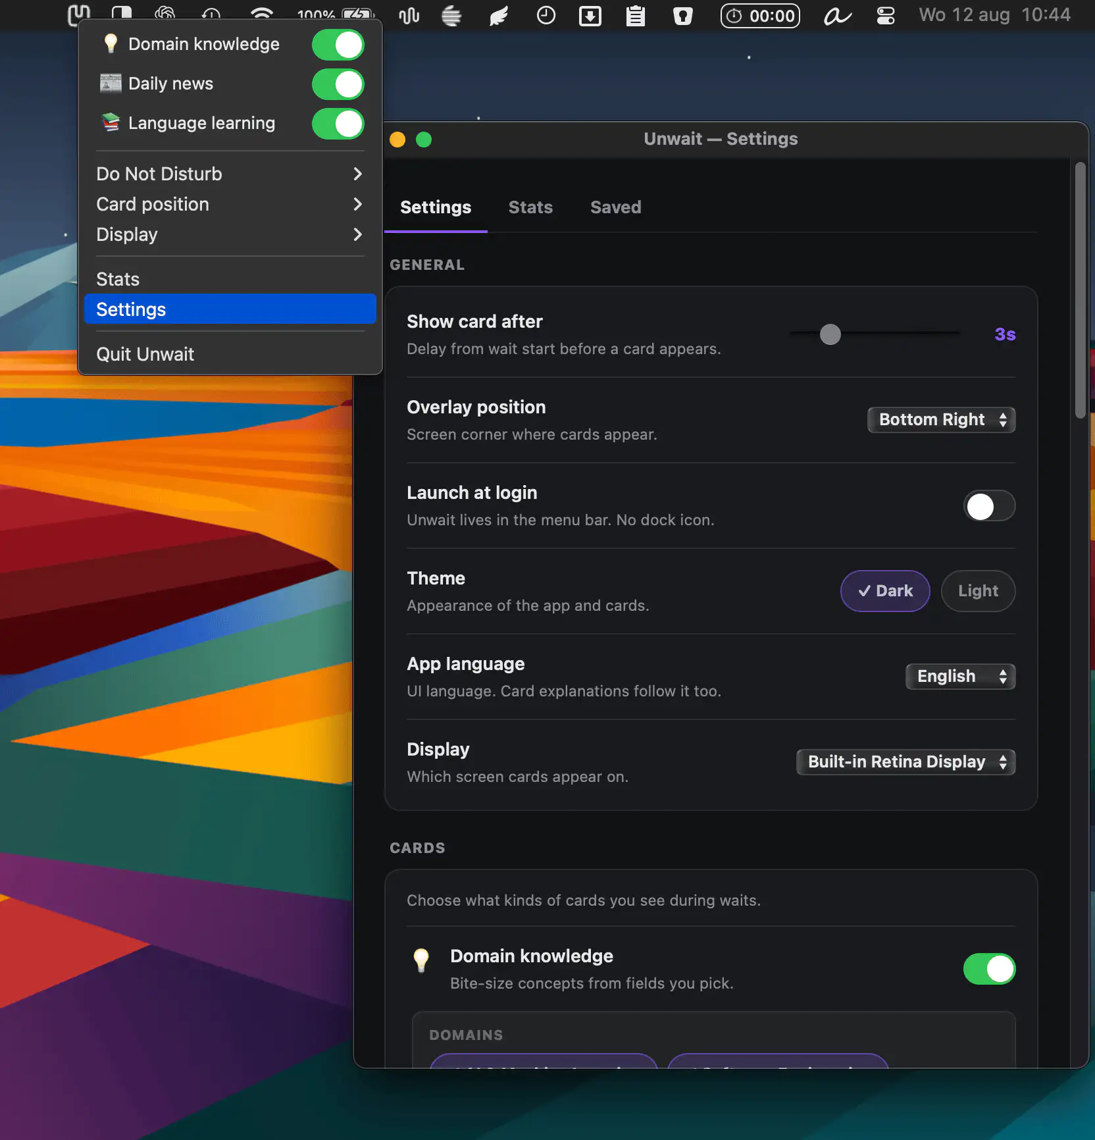Image resolution: width=1095 pixels, height=1140 pixels.
Task: Open the Stats tab in the Settings window
Action: tap(530, 207)
